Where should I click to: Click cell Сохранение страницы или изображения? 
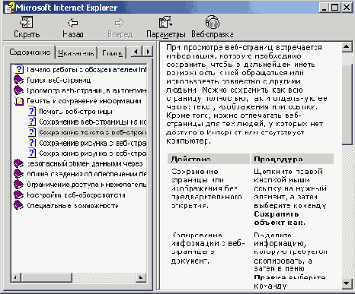(x=206, y=188)
